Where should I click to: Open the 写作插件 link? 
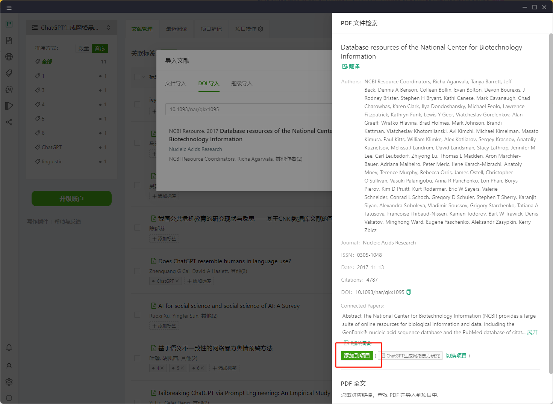[x=38, y=222]
